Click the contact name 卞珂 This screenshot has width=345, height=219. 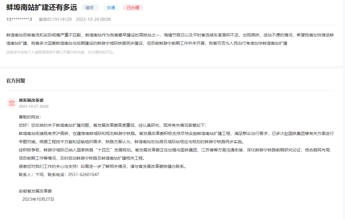(x=39, y=175)
